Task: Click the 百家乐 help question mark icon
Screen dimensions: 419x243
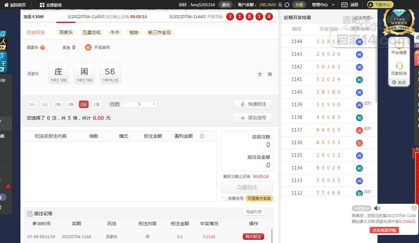Action: point(43,48)
